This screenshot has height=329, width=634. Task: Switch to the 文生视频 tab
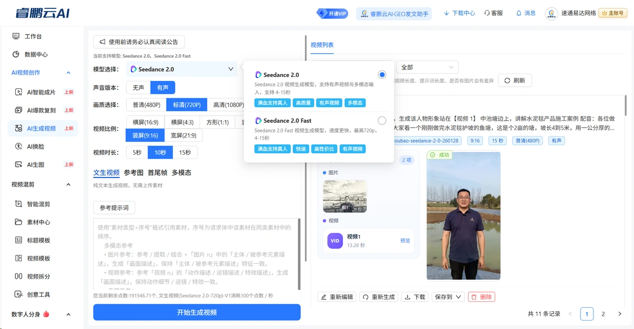click(106, 172)
